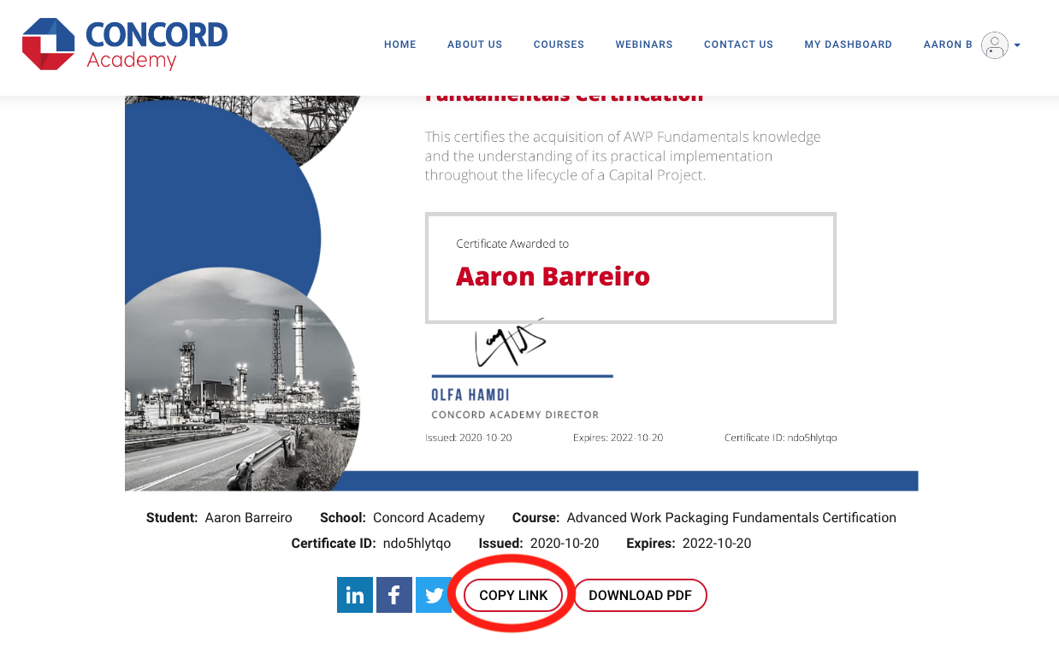Click the Certificate ID ndo5hlytqo below the certificate
This screenshot has width=1059, height=659.
coord(417,544)
